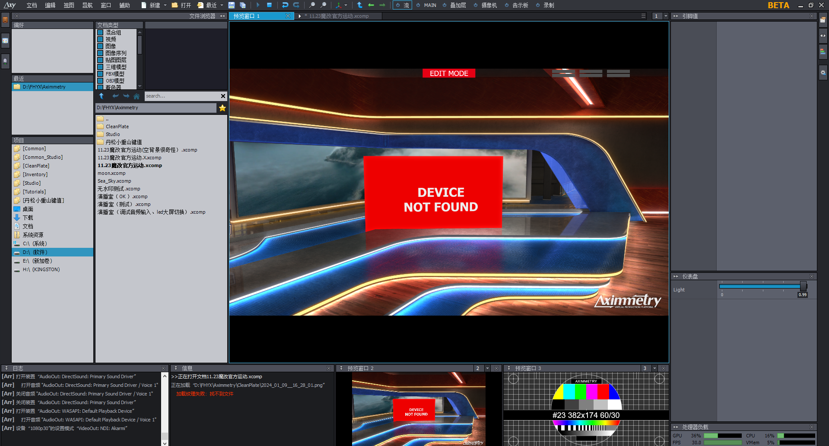Click the first magnifier find icon
This screenshot has height=446, width=829.
click(312, 5)
